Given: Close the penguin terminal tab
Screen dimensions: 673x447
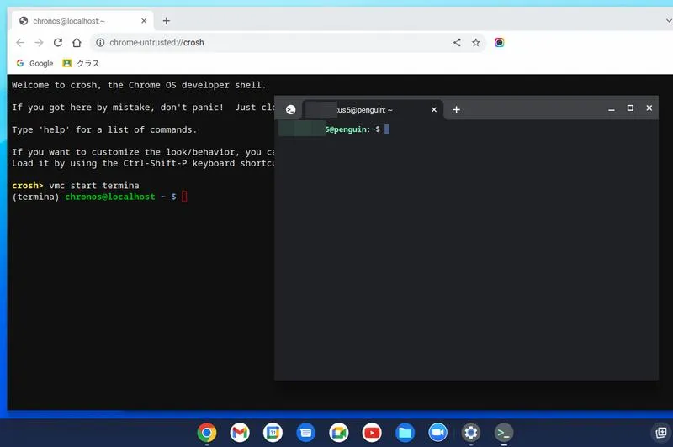Looking at the screenshot, I should (x=434, y=110).
